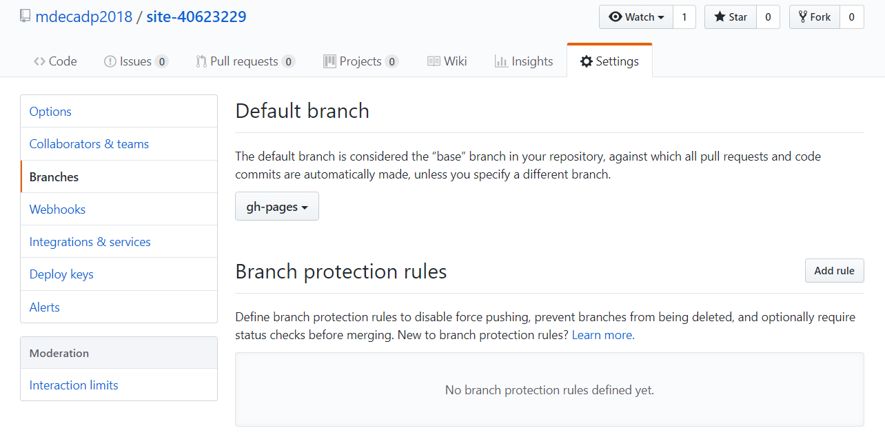Go to the Pull requests tab
This screenshot has height=437, width=885.
pos(245,61)
